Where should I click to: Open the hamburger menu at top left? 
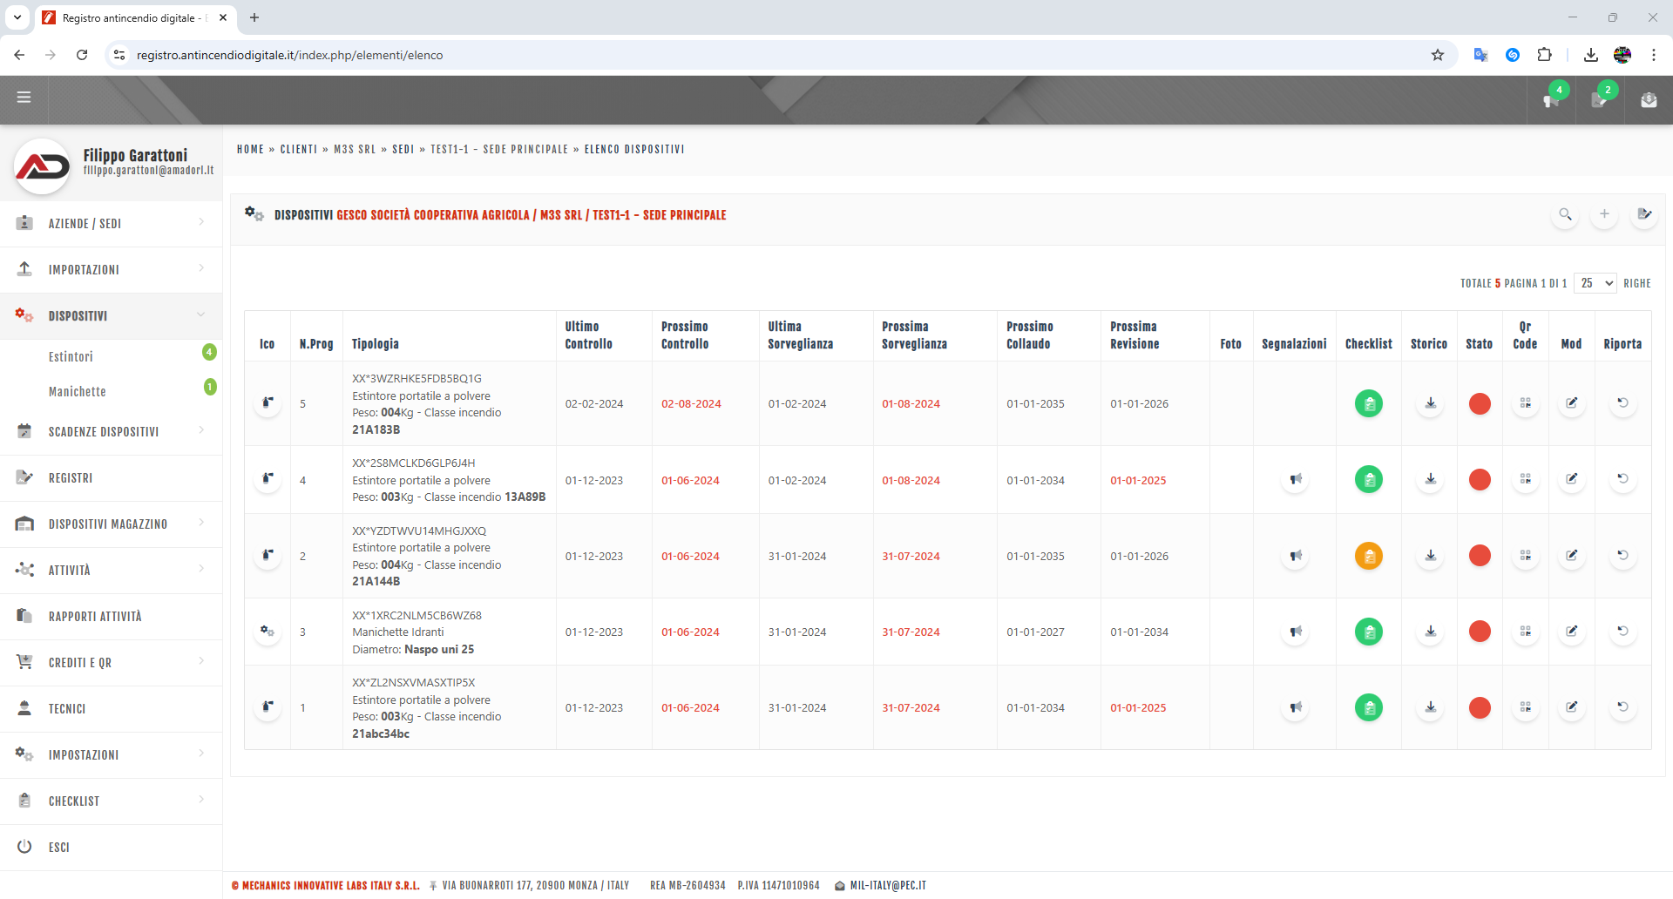click(x=24, y=98)
